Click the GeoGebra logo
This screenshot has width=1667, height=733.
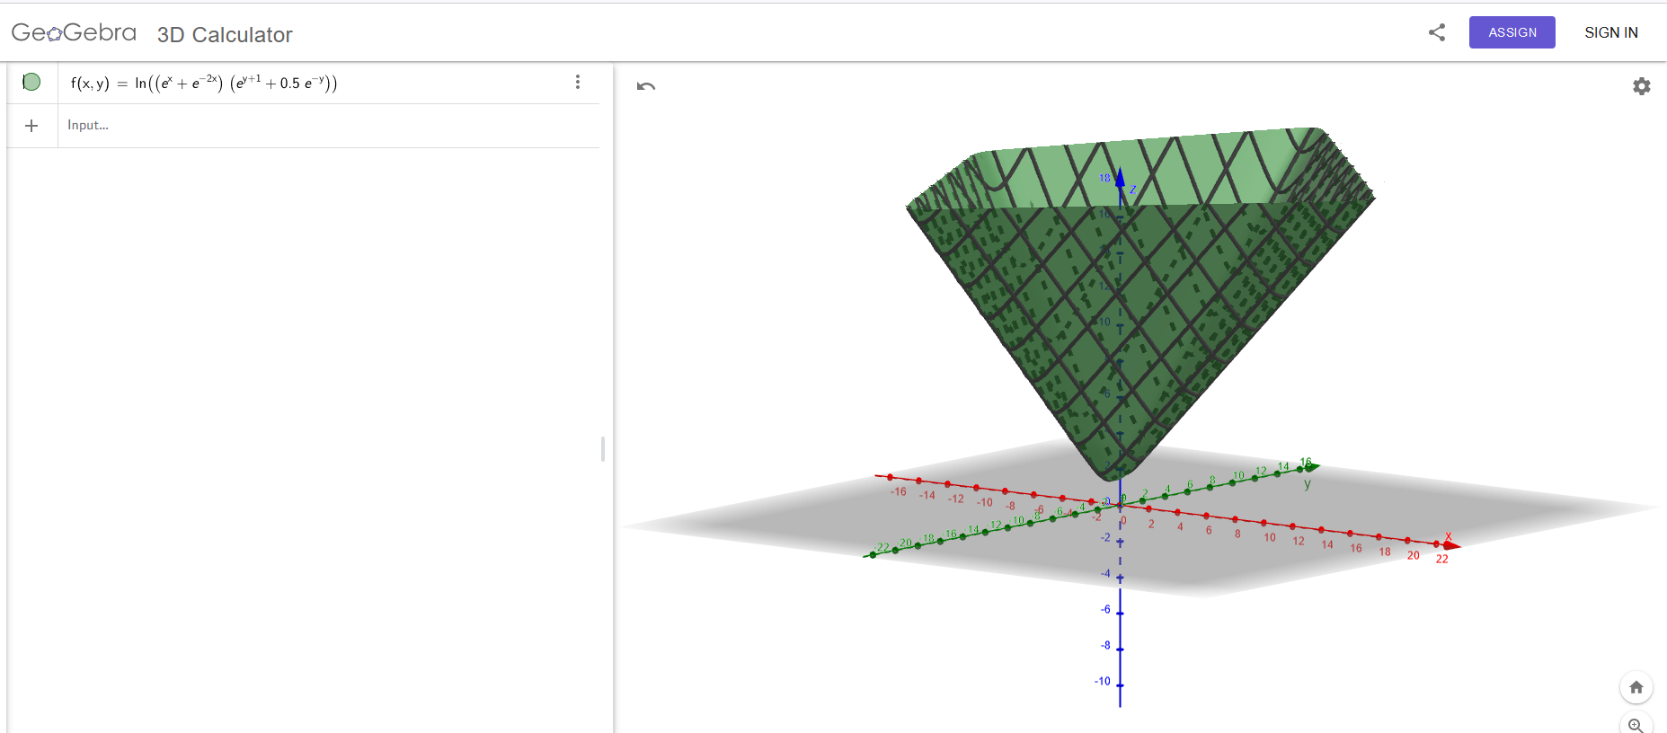74,33
